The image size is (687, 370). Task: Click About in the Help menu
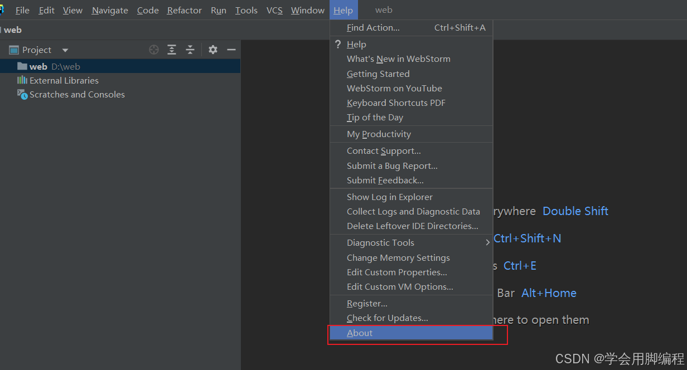(x=411, y=333)
